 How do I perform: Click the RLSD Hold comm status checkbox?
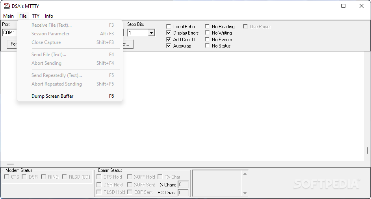pyautogui.click(x=99, y=192)
